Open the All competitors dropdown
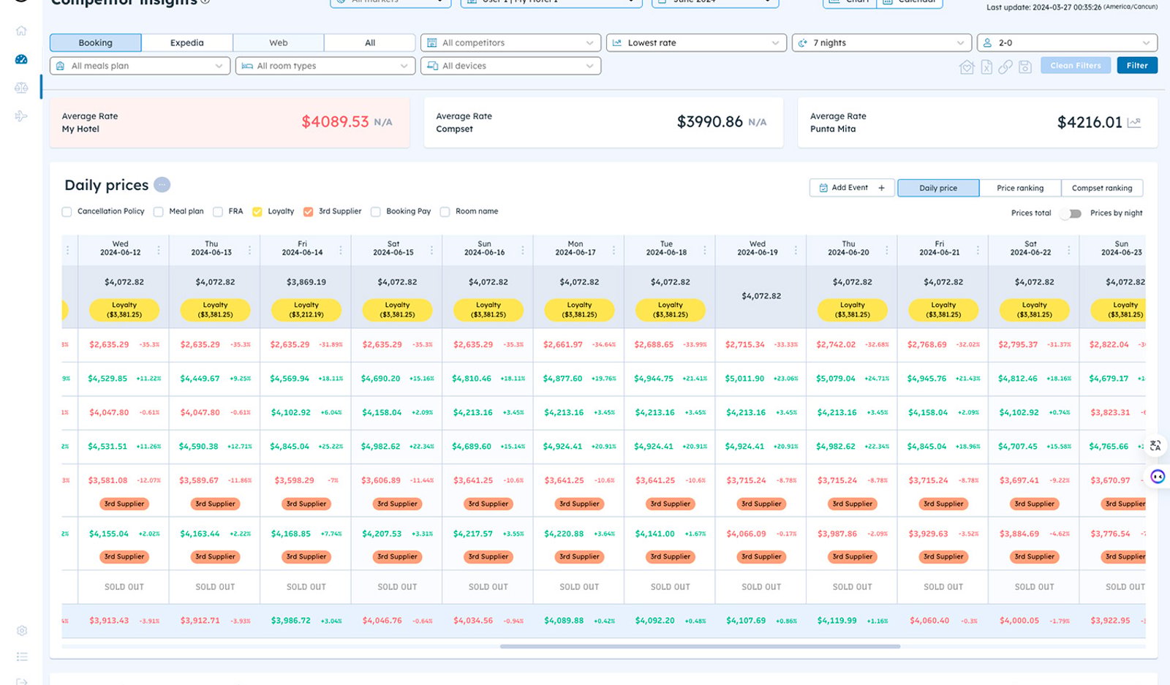 tap(510, 42)
